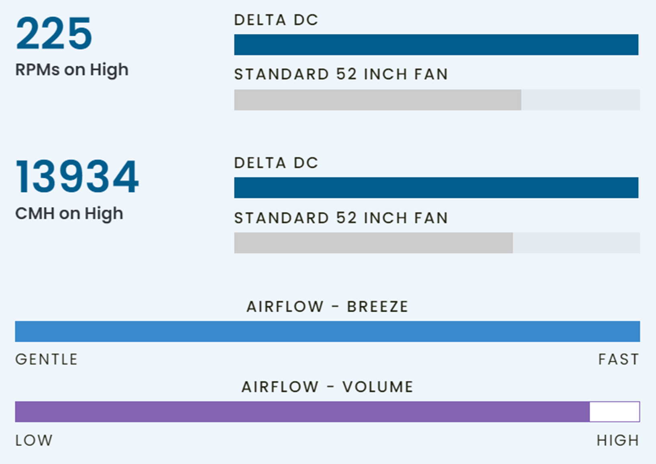Select the FAST label under breeze bar

tap(618, 359)
